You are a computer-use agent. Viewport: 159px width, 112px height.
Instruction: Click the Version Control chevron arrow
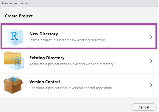point(151,85)
